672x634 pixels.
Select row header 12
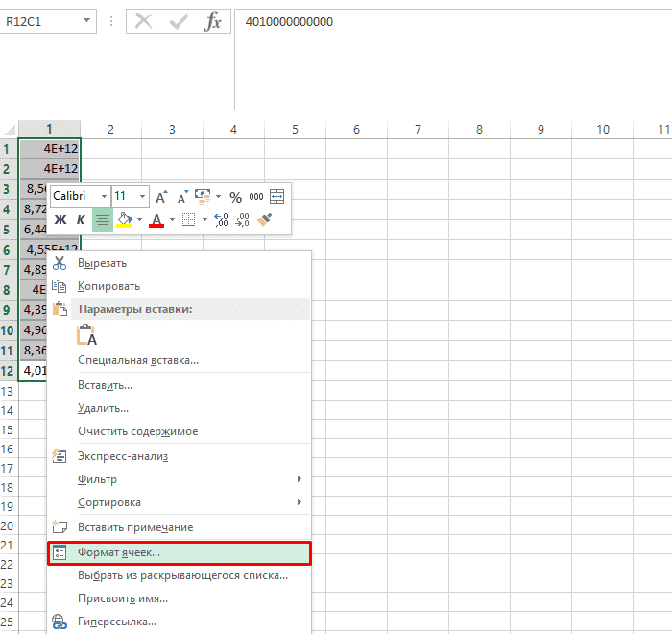tap(8, 371)
